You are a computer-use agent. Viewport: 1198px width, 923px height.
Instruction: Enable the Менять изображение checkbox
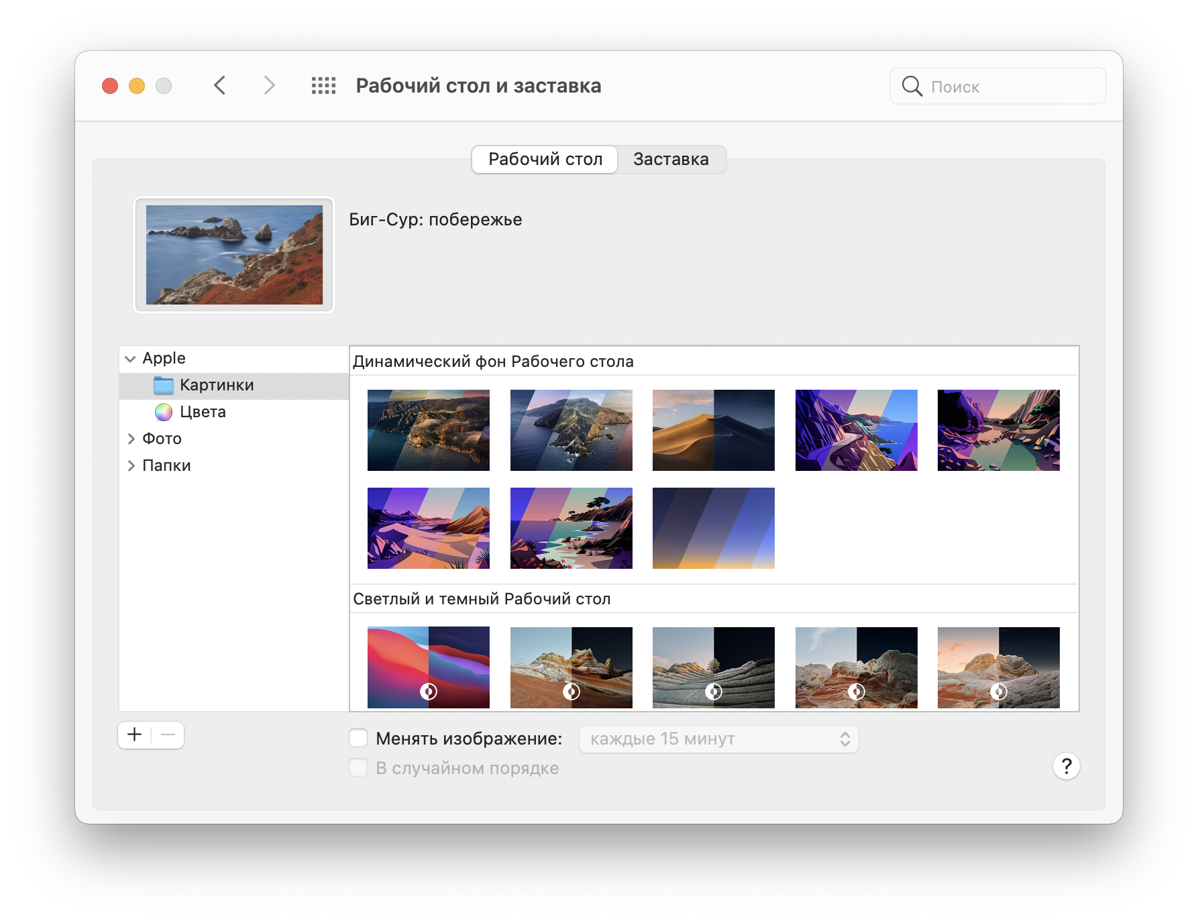[x=358, y=738]
